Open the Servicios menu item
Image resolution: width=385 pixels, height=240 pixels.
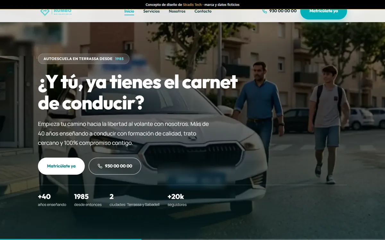[x=151, y=11]
